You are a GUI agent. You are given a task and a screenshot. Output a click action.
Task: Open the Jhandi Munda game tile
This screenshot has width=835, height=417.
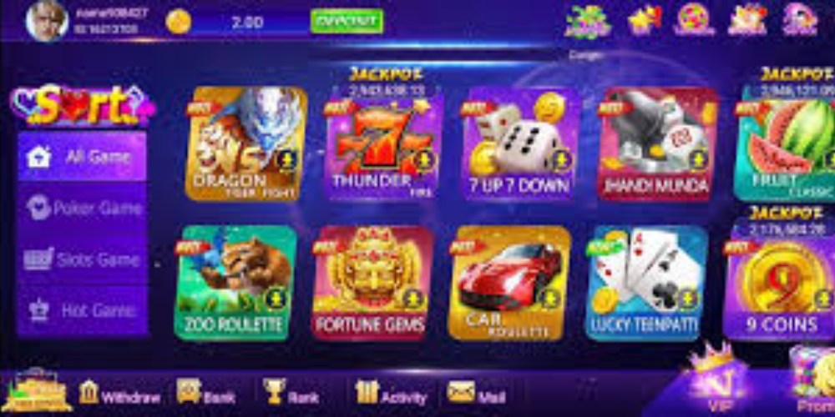click(x=657, y=143)
